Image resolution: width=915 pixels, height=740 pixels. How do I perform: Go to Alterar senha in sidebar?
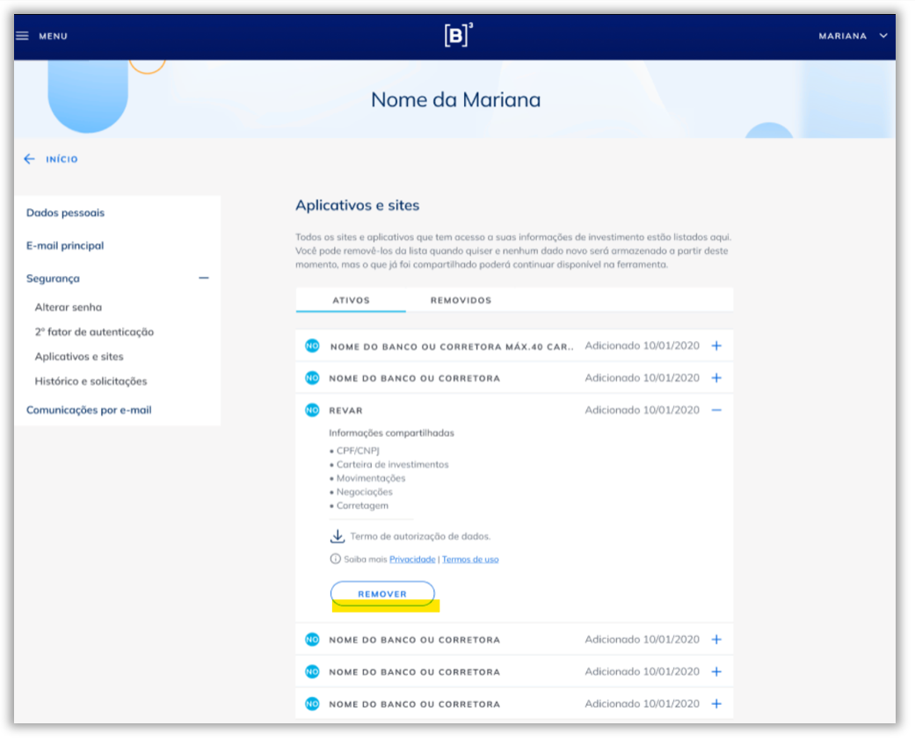coord(69,308)
